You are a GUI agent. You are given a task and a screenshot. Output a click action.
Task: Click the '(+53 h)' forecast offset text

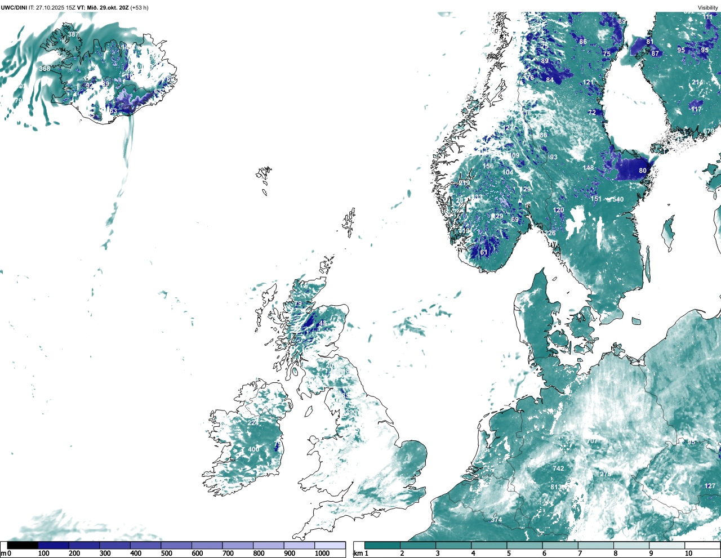click(140, 8)
